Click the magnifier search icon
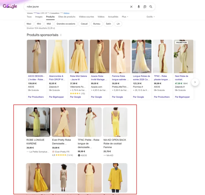Screen dimensions: 205x195 click(151, 7)
